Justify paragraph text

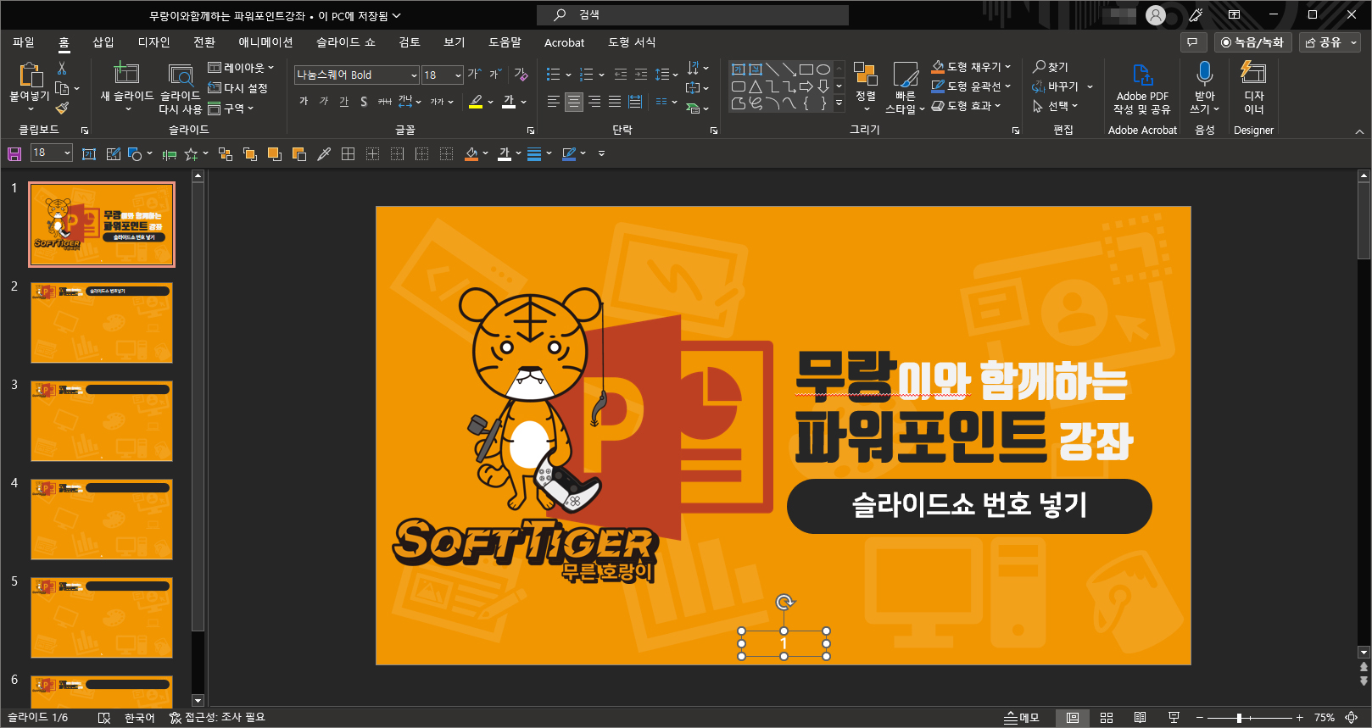(x=615, y=102)
